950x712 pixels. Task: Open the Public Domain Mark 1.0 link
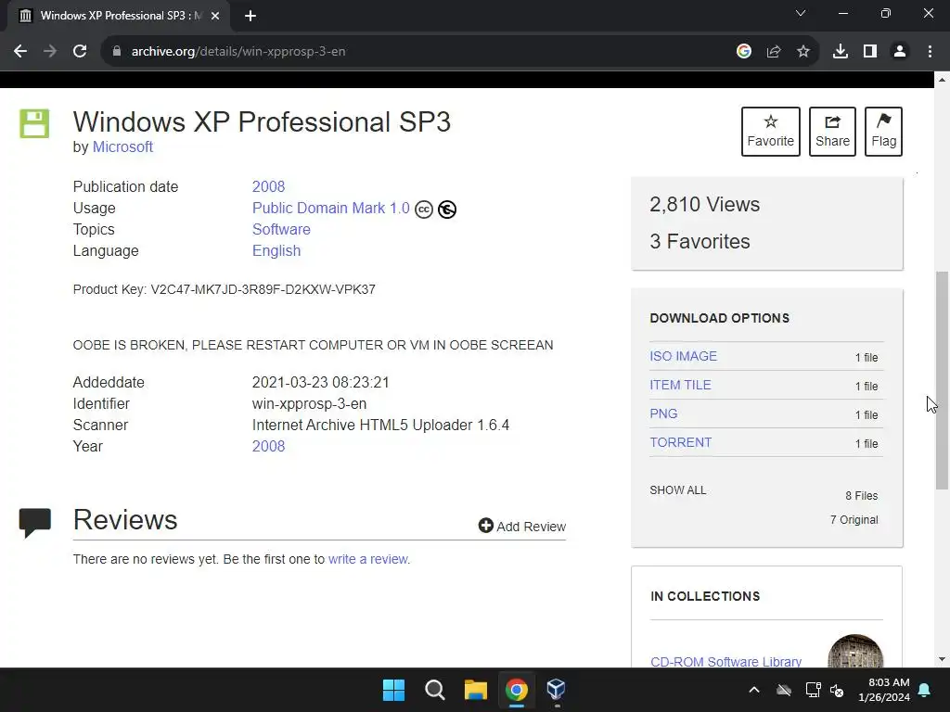coord(331,209)
